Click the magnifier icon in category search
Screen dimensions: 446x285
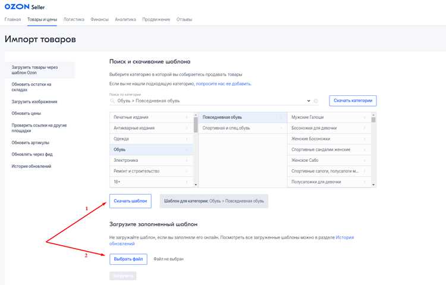tap(112, 101)
